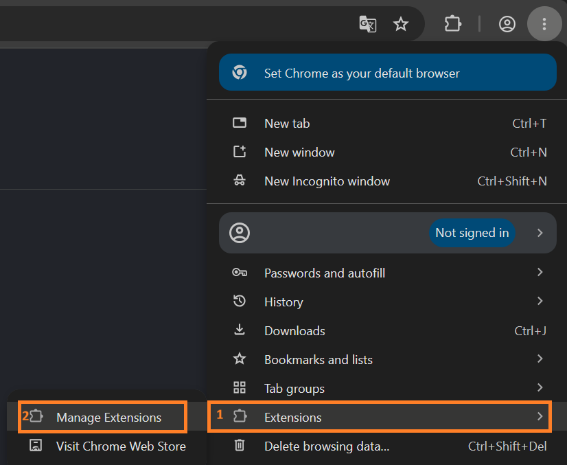This screenshot has height=465, width=567.
Task: Expand the Tab groups chevron
Action: coord(540,387)
